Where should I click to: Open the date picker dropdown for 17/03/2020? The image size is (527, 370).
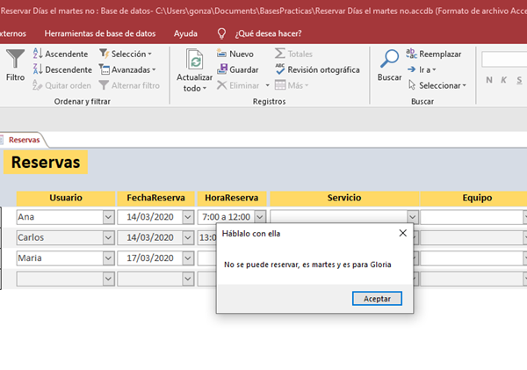point(189,258)
